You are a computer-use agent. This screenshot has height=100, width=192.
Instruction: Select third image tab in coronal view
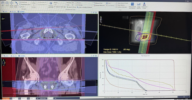(22, 56)
